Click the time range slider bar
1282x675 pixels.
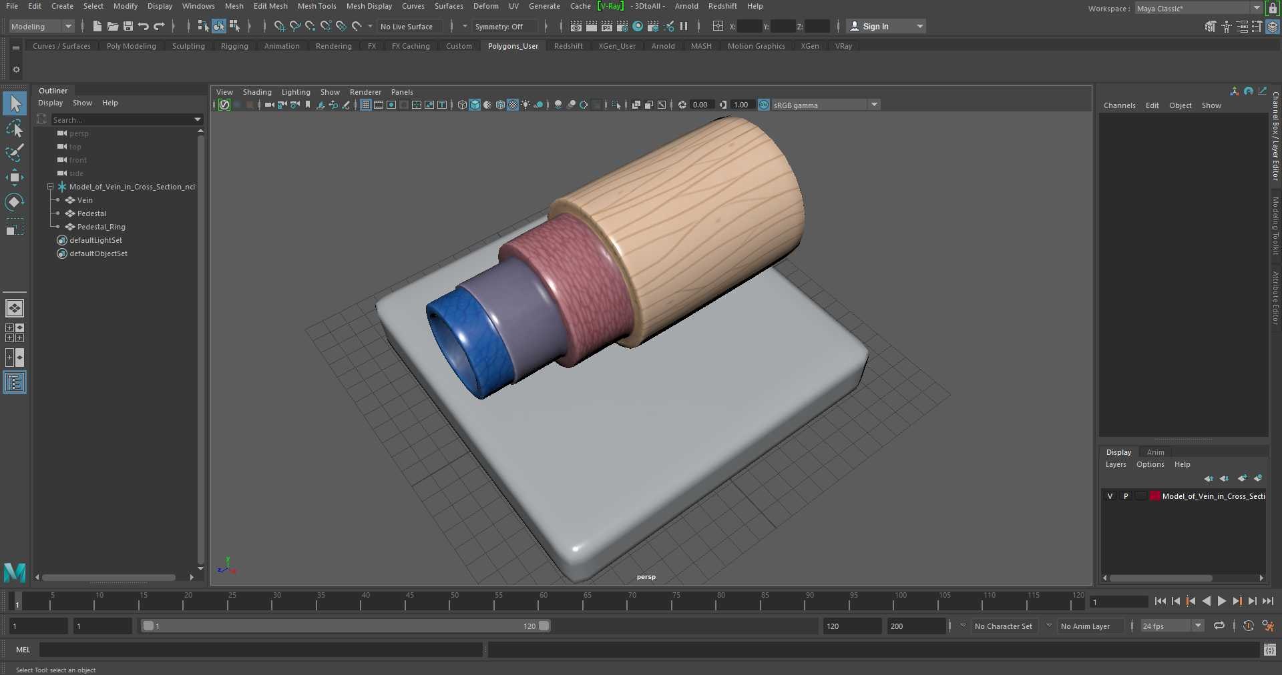[x=345, y=626]
